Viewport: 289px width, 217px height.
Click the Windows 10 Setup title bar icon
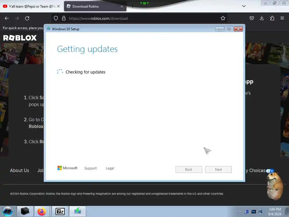pyautogui.click(x=49, y=29)
